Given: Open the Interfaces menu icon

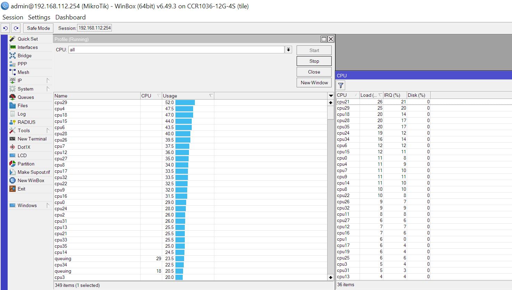Looking at the screenshot, I should (x=13, y=47).
